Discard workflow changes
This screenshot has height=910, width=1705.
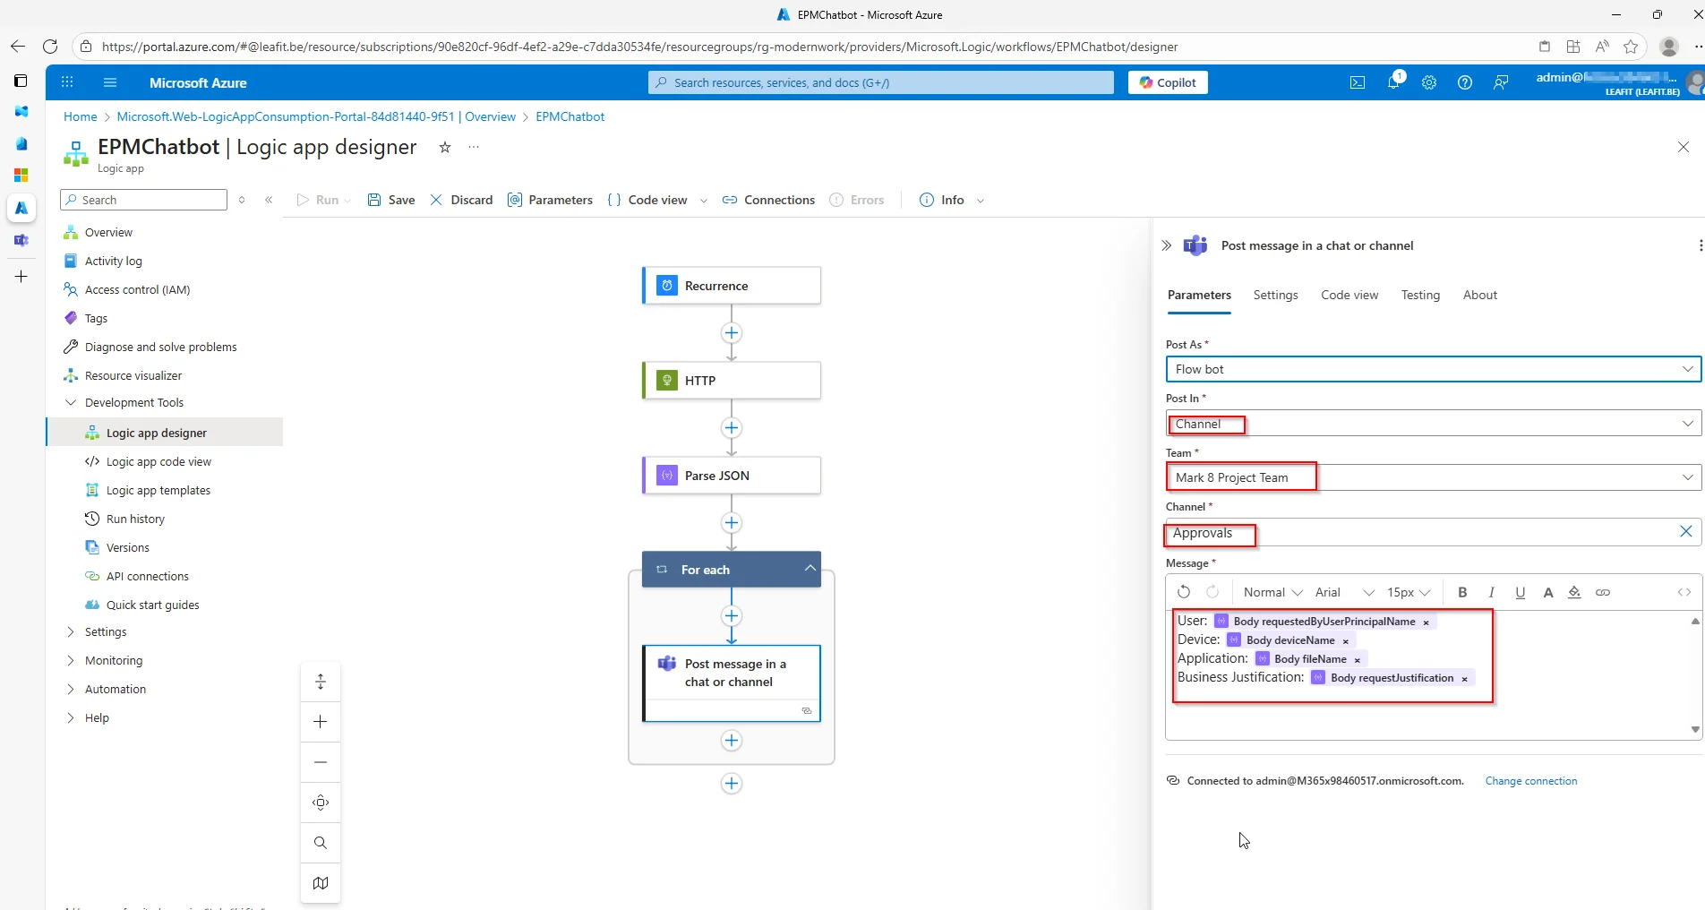point(461,200)
